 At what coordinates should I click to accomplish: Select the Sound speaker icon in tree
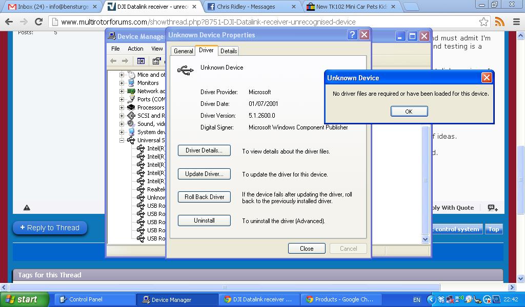(x=131, y=124)
